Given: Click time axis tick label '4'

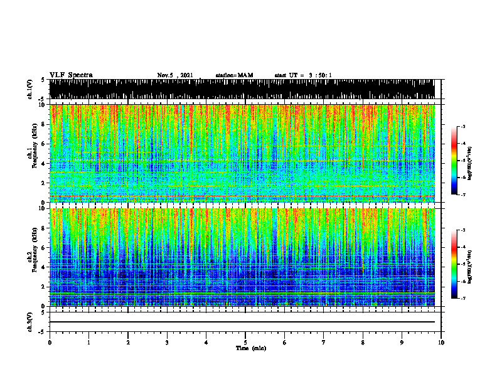Looking at the screenshot, I should pos(206,343).
